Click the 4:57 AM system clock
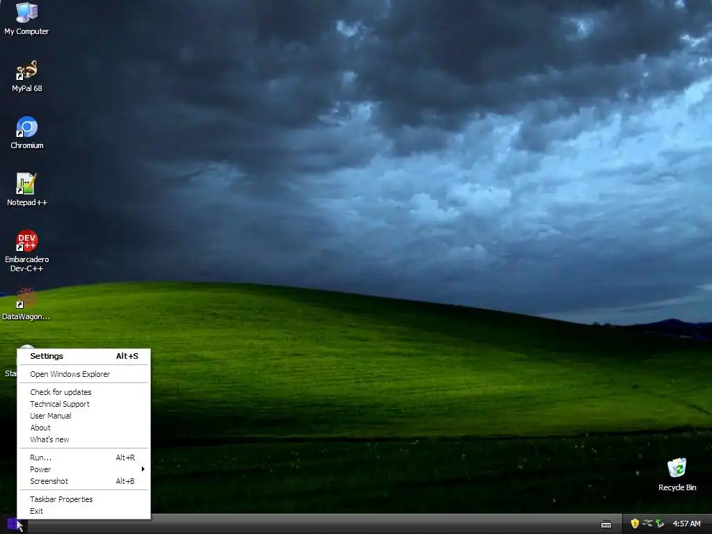Image resolution: width=712 pixels, height=534 pixels. (686, 524)
